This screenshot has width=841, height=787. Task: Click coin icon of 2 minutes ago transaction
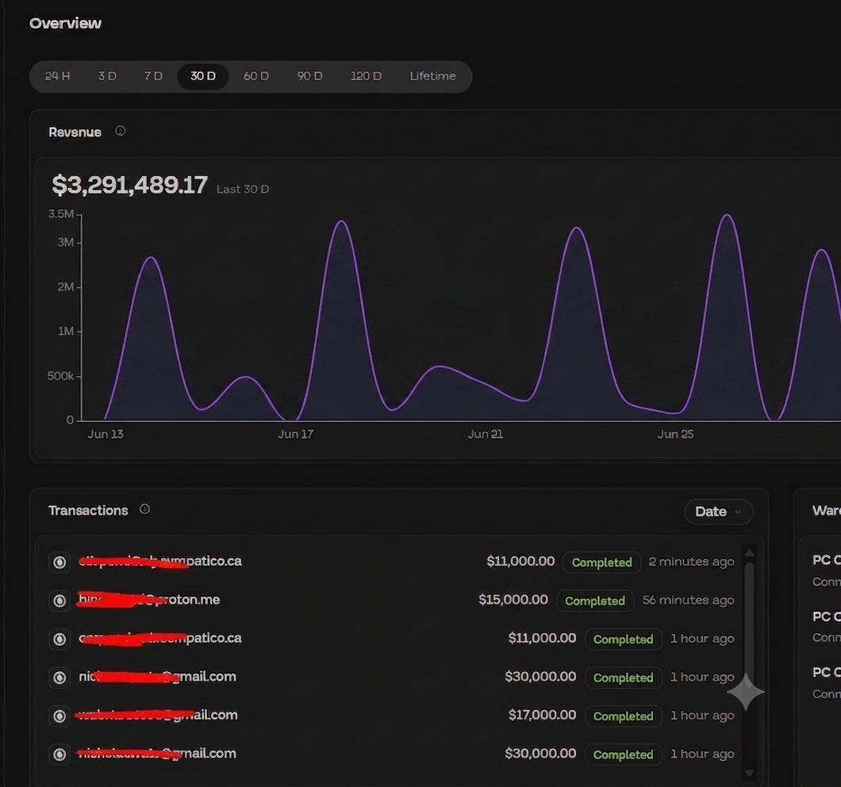coord(60,562)
